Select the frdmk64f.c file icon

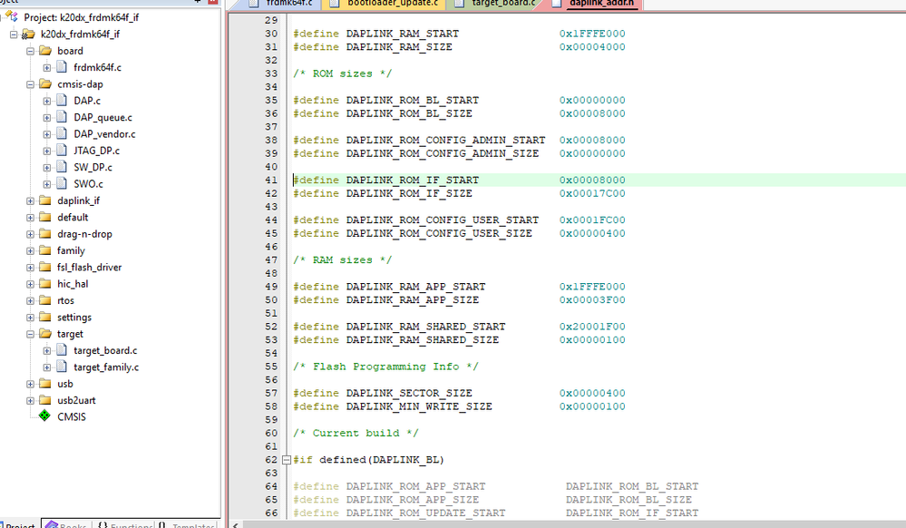[x=62, y=67]
